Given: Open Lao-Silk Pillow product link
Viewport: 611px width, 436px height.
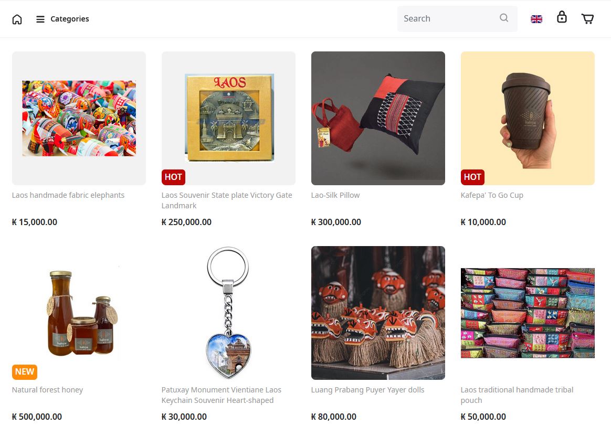Looking at the screenshot, I should (x=335, y=195).
